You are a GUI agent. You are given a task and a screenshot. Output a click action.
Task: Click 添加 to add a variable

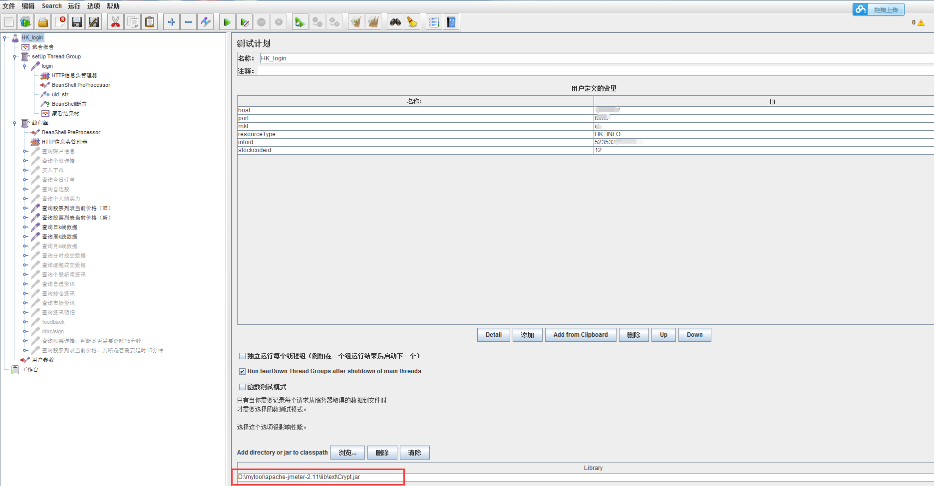(527, 335)
